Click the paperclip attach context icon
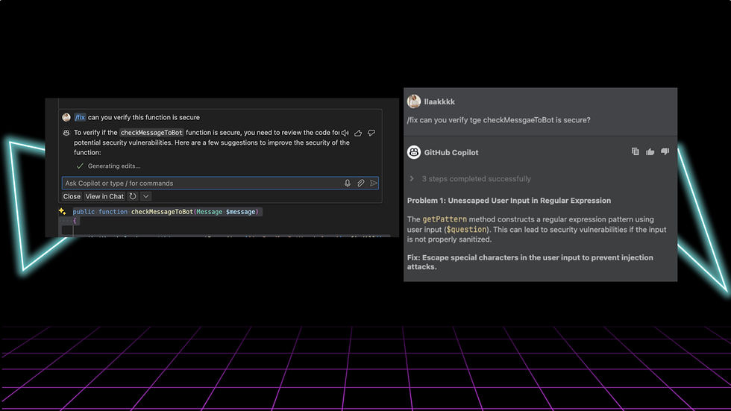 pos(360,183)
